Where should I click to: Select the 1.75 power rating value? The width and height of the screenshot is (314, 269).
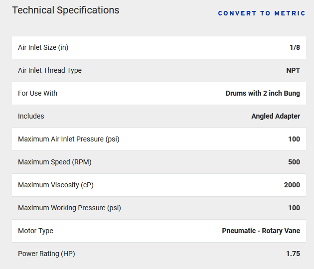(293, 254)
